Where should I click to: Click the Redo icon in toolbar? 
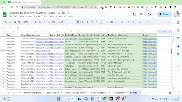pos(10,22)
